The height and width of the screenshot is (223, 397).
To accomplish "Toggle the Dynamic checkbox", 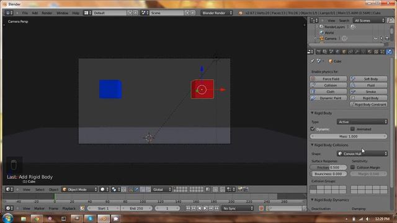I will 313,129.
